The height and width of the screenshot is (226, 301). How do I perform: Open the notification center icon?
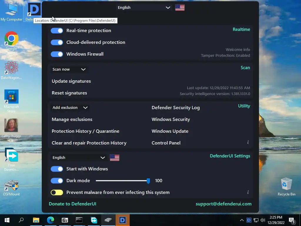pyautogui.click(x=292, y=220)
